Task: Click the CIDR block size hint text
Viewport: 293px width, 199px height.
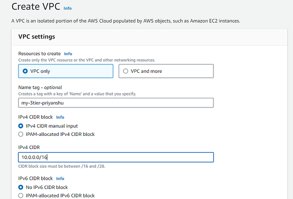Action: pyautogui.click(x=62, y=166)
